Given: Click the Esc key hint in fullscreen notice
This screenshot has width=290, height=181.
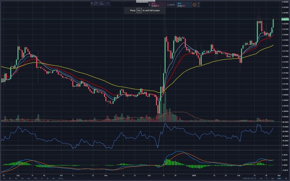Looking at the screenshot, I should (139, 10).
